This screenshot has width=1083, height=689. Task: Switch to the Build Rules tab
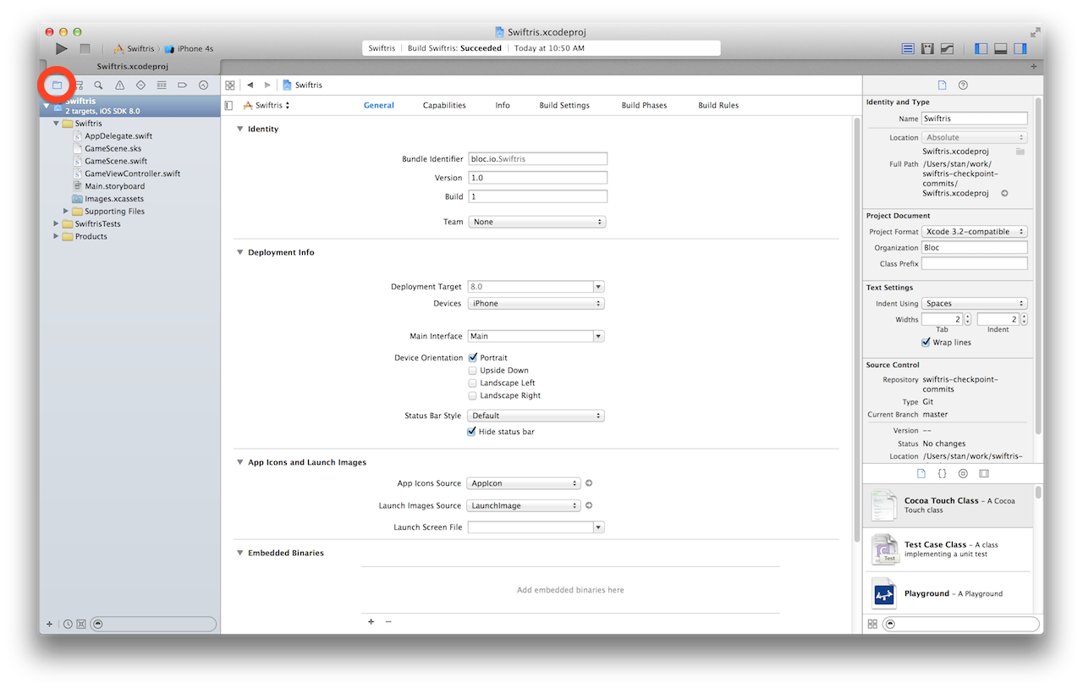click(718, 106)
